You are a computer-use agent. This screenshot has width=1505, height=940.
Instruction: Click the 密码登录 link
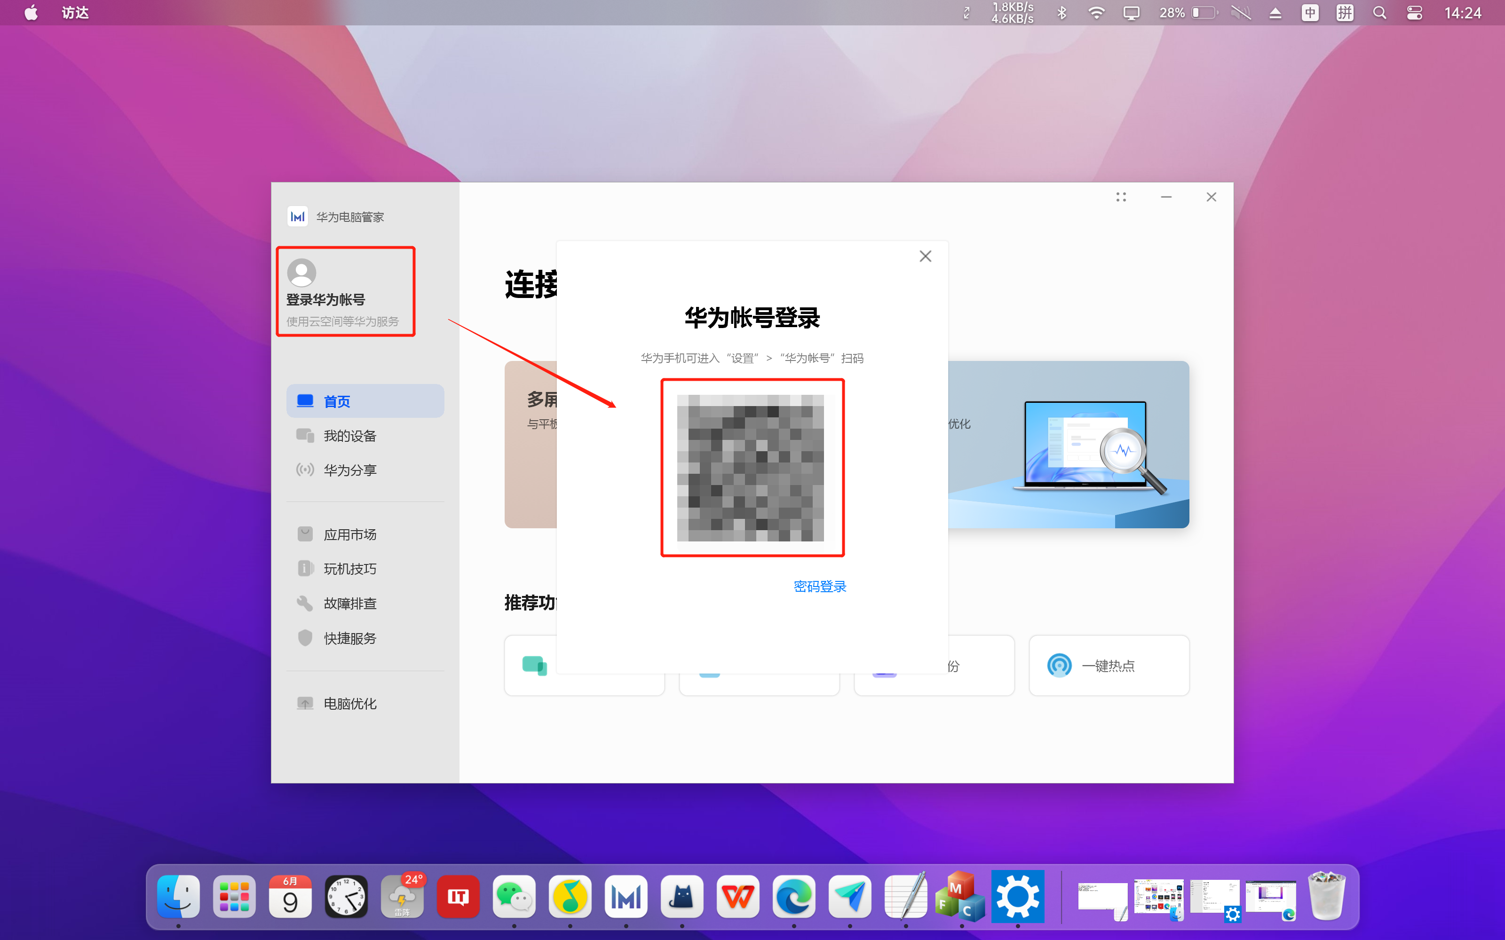(820, 586)
